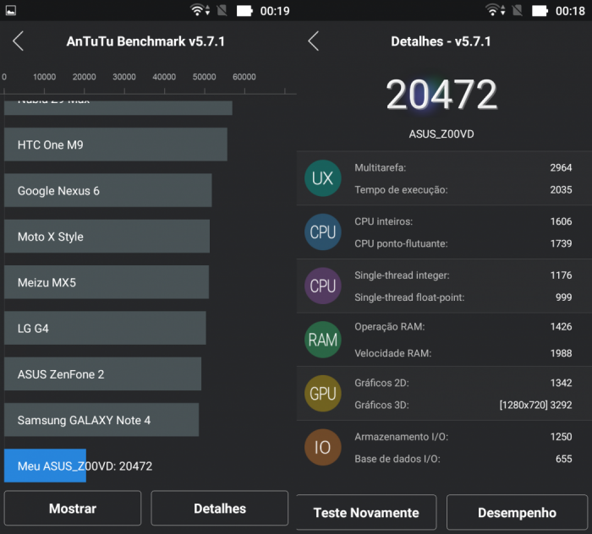The width and height of the screenshot is (592, 534).
Task: Tap the Single-thread float-point row
Action: [463, 297]
